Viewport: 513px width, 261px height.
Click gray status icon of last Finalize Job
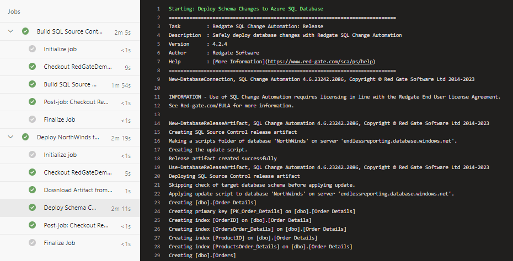tap(33, 243)
